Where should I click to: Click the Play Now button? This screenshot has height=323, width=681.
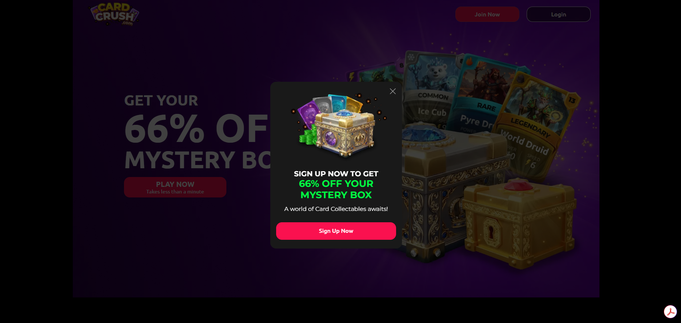click(175, 187)
